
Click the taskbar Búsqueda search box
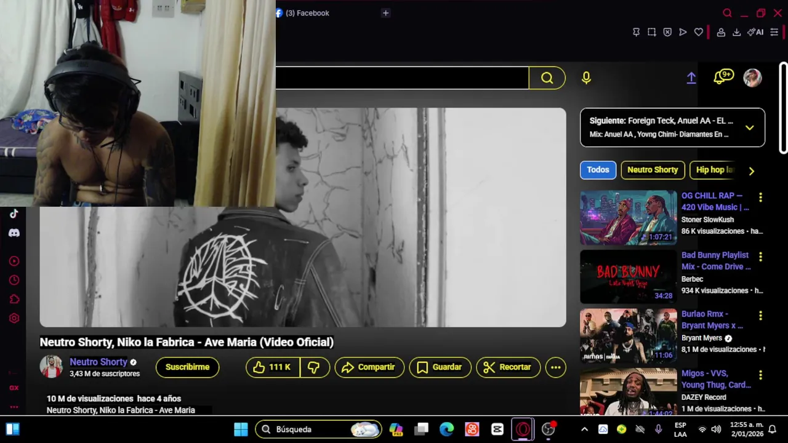(318, 429)
